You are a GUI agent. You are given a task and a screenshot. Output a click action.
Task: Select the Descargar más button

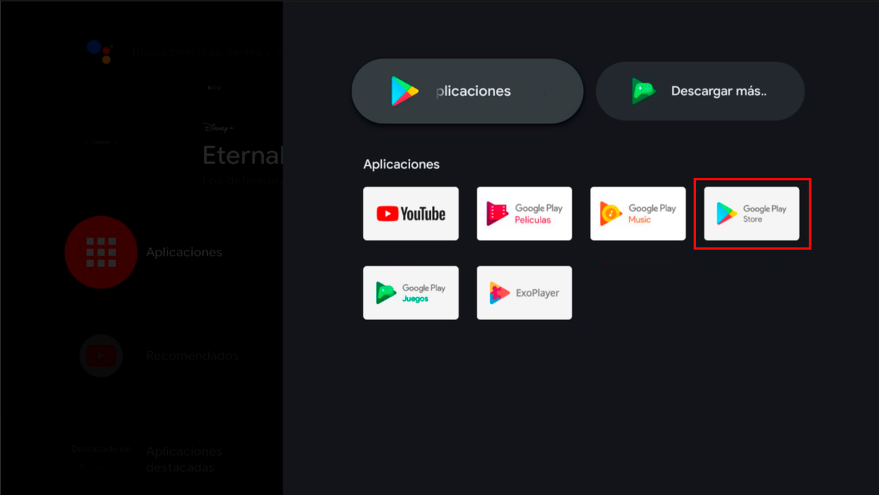click(x=700, y=92)
